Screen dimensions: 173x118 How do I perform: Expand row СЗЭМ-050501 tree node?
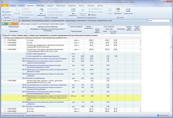(x=5, y=109)
